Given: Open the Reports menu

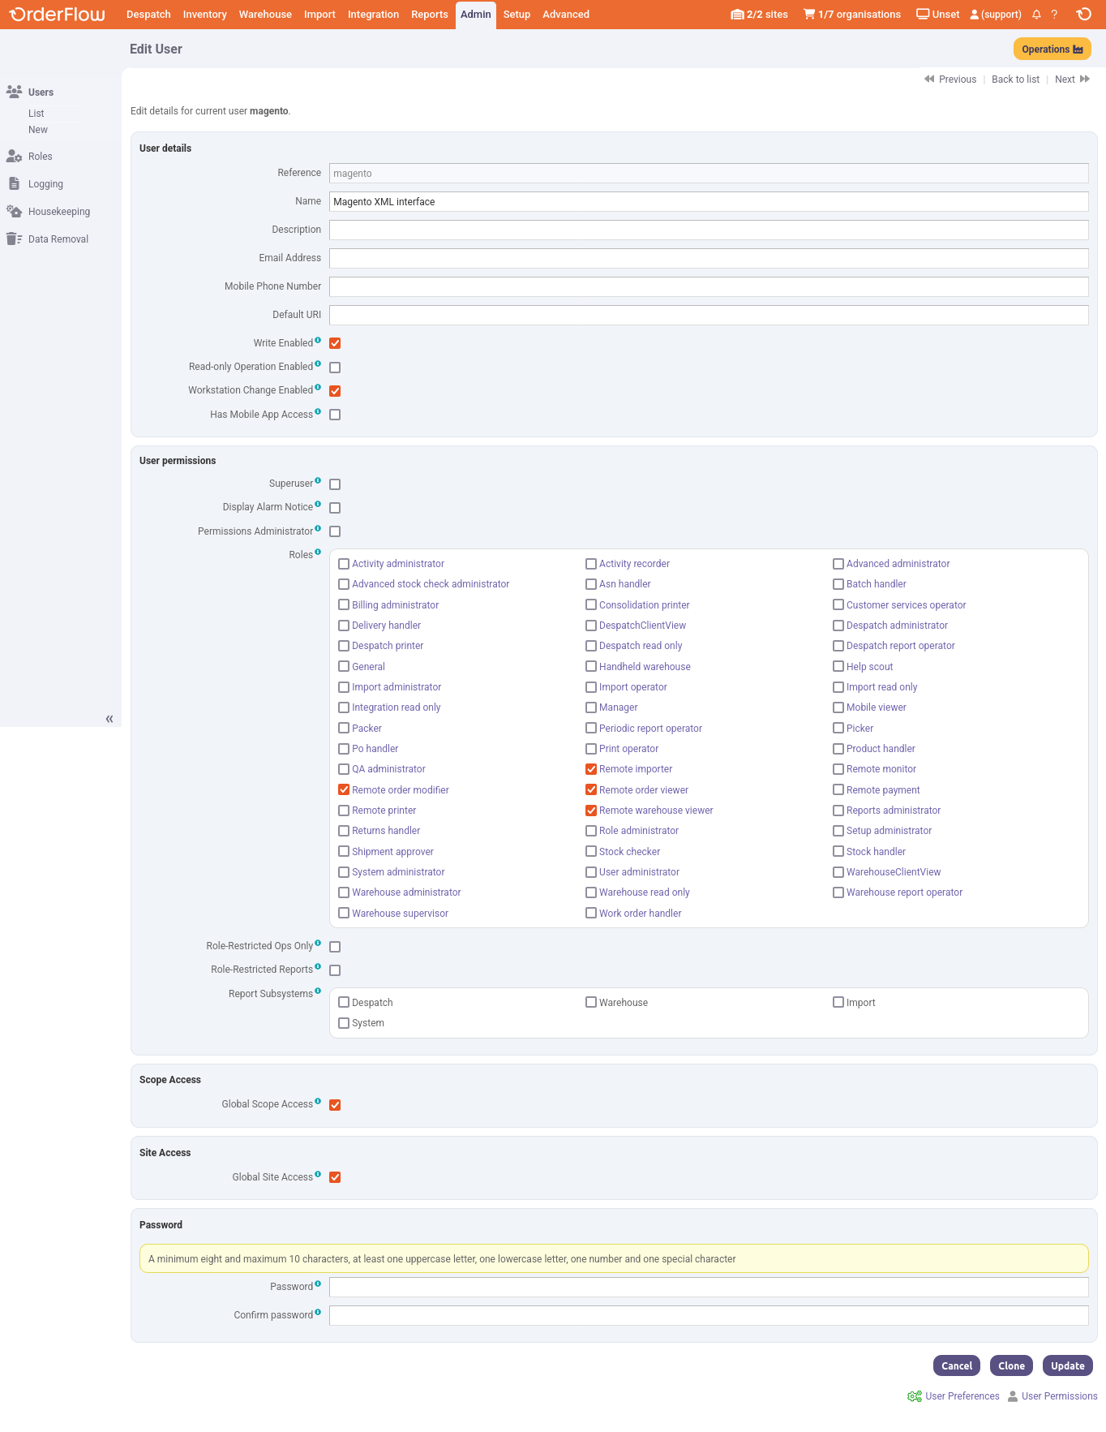Looking at the screenshot, I should point(430,15).
